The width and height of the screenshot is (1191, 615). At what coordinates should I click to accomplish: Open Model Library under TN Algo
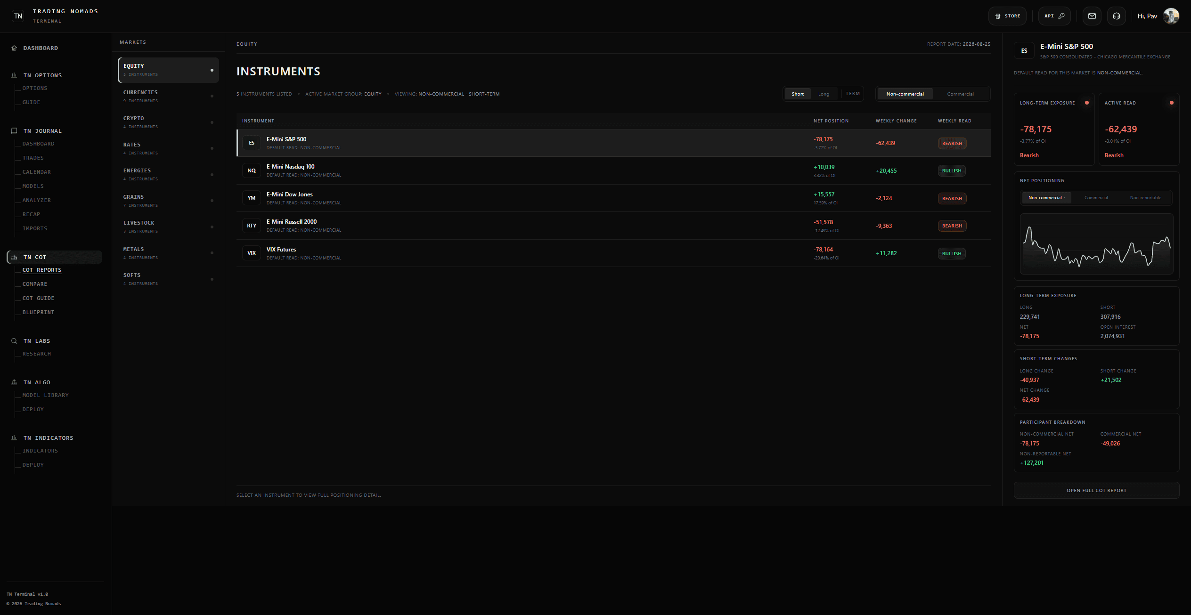coord(46,395)
